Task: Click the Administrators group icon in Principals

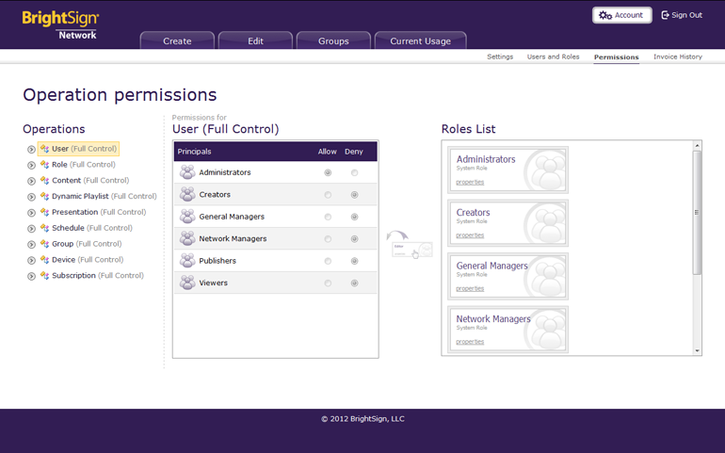Action: [x=187, y=172]
